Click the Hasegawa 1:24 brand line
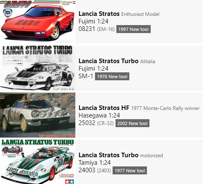The height and width of the screenshot is (184, 203). point(99,115)
